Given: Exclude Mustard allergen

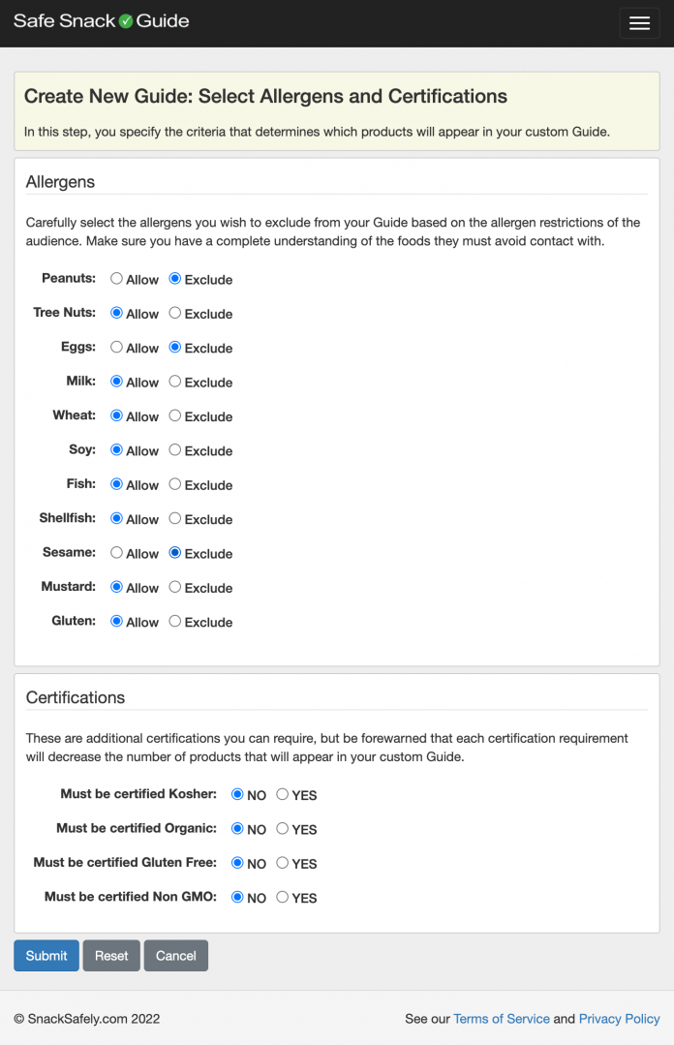Looking at the screenshot, I should coord(175,587).
